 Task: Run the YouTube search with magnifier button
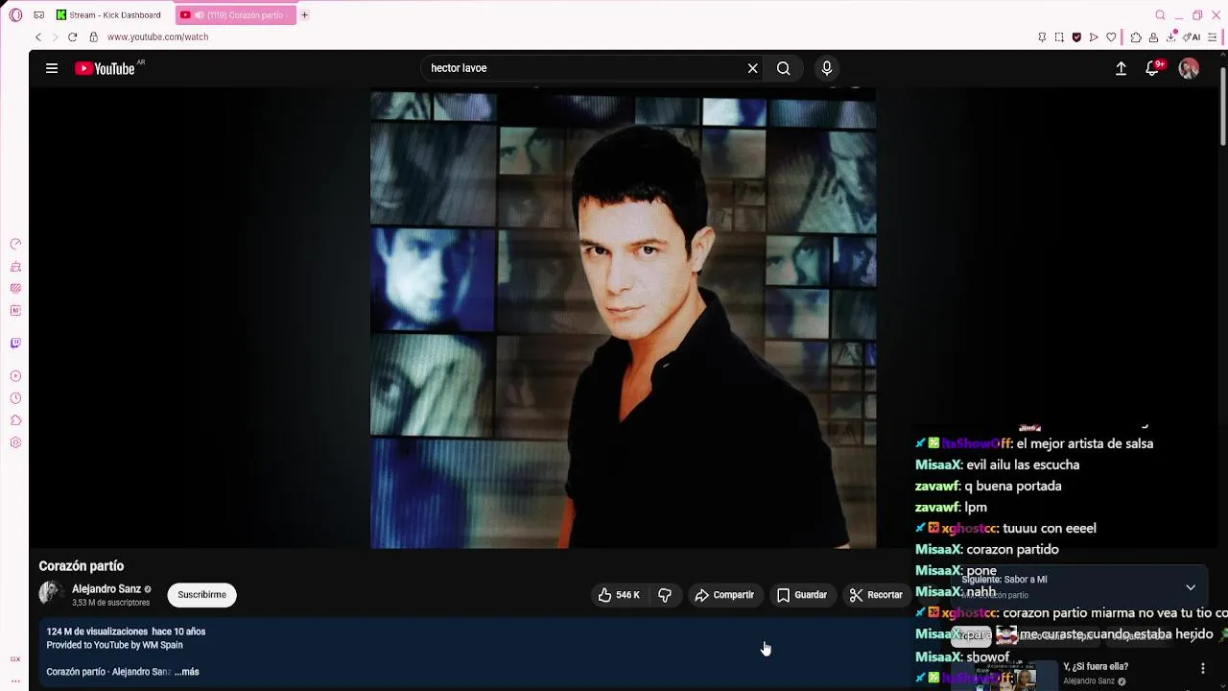(x=784, y=68)
